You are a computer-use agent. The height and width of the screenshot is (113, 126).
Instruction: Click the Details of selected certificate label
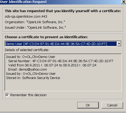27,50
